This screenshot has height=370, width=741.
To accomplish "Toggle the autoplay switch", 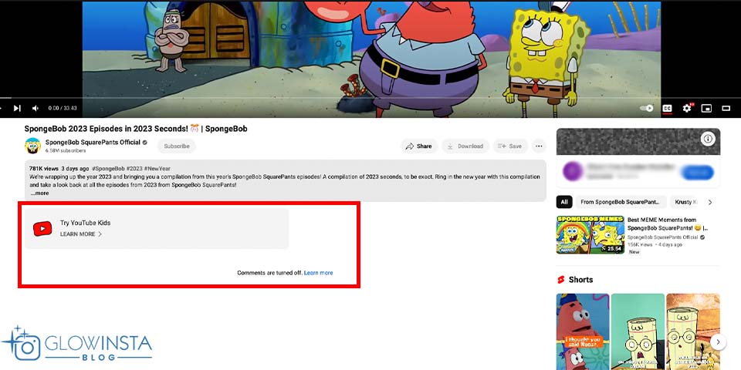I will pos(647,108).
